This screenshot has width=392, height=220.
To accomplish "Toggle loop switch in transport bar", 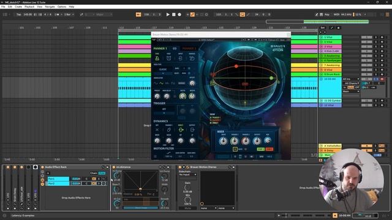I will click(243, 15).
